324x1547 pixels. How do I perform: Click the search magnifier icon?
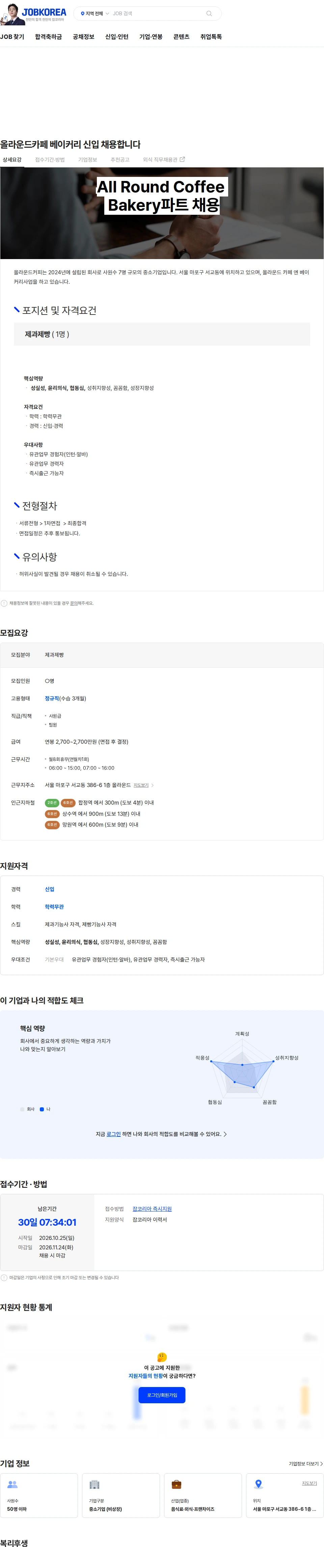[209, 13]
